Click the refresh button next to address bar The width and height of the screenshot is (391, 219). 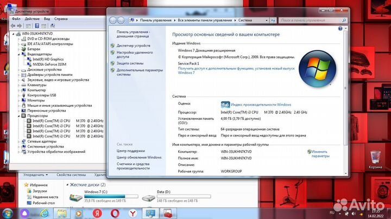pyautogui.click(x=273, y=21)
